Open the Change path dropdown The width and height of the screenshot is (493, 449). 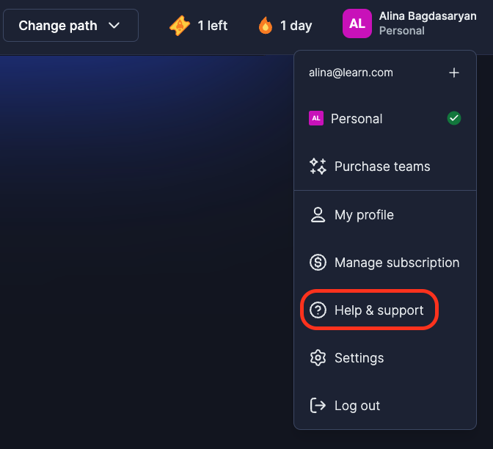(70, 26)
